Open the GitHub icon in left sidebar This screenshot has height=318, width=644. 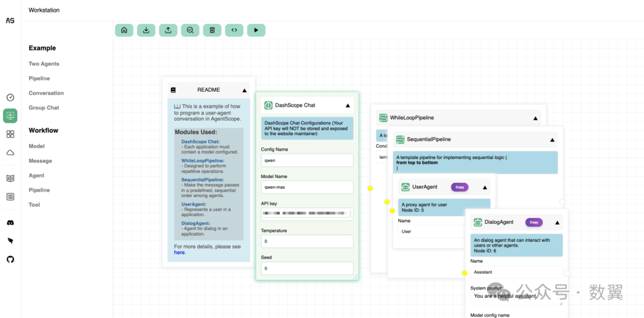(10, 259)
